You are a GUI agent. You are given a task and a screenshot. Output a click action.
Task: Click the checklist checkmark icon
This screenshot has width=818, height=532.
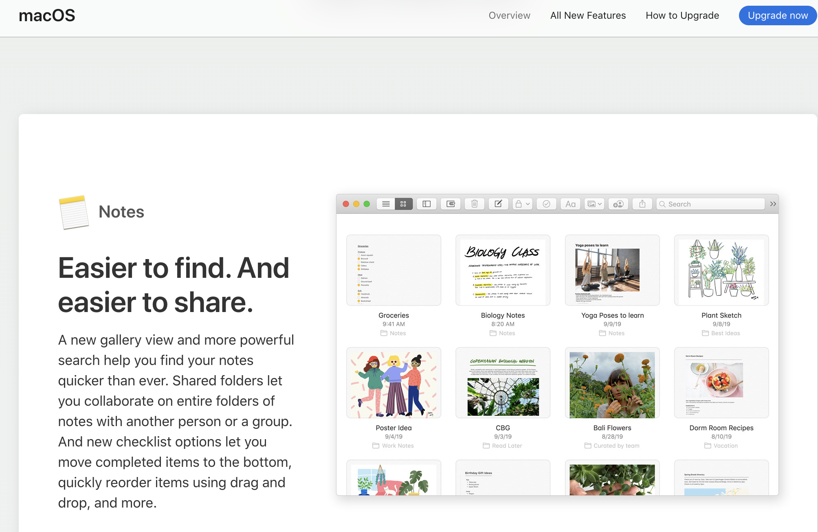pos(546,204)
